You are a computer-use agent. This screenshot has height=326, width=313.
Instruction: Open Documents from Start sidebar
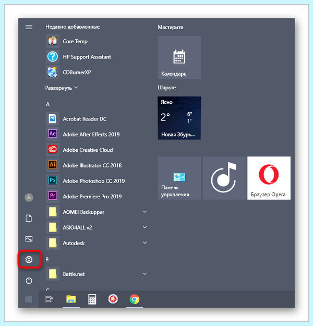click(x=29, y=219)
